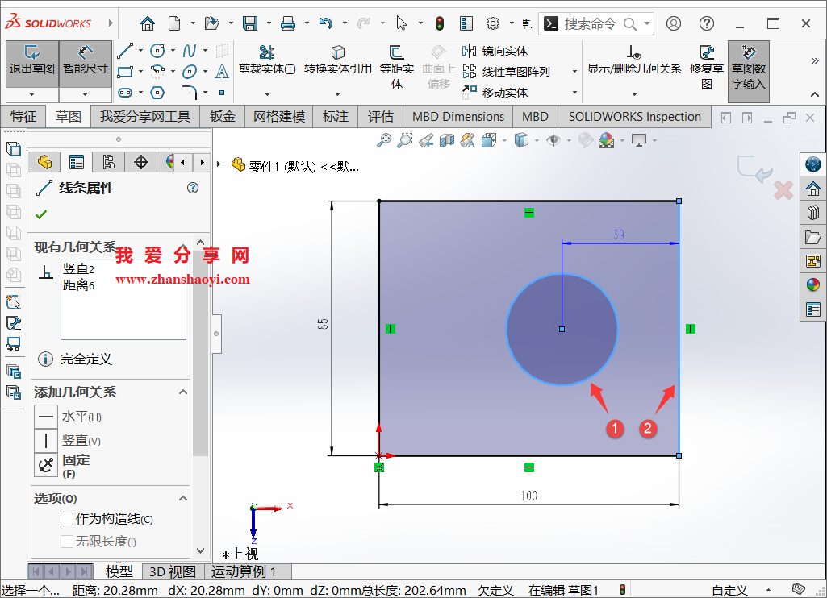Open the Trim Entities dropdown arrow
The width and height of the screenshot is (827, 598).
[x=267, y=95]
